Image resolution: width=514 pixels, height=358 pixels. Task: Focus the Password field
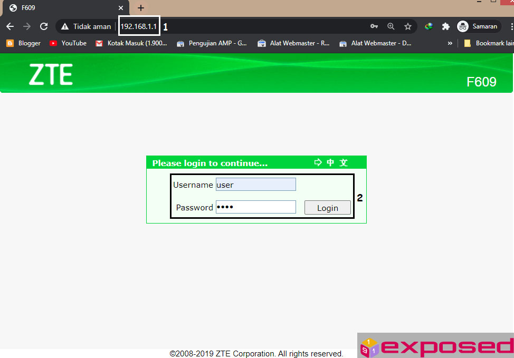pos(256,207)
